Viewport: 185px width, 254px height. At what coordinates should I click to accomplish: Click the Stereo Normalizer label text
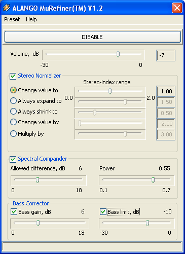[40, 76]
